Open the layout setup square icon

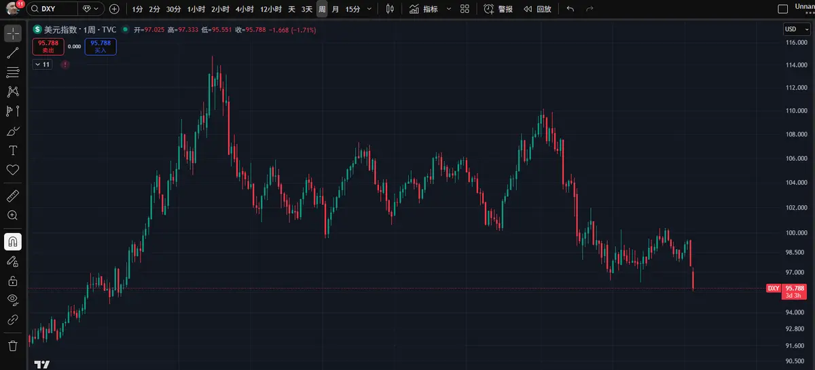(784, 9)
